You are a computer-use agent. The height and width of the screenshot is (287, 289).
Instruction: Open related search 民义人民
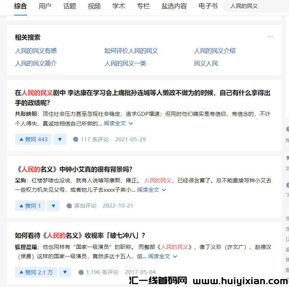point(206,64)
